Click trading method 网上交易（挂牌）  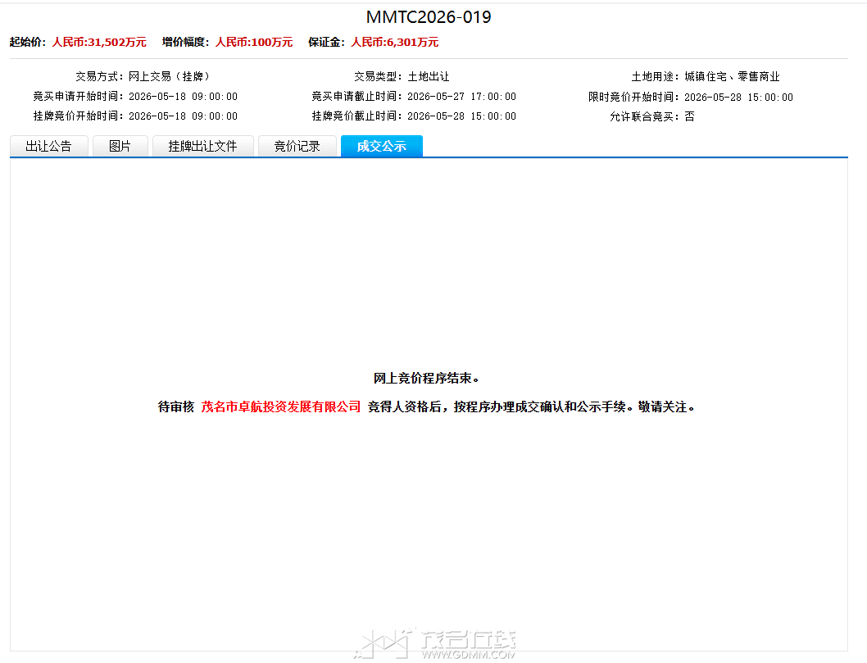[169, 76]
